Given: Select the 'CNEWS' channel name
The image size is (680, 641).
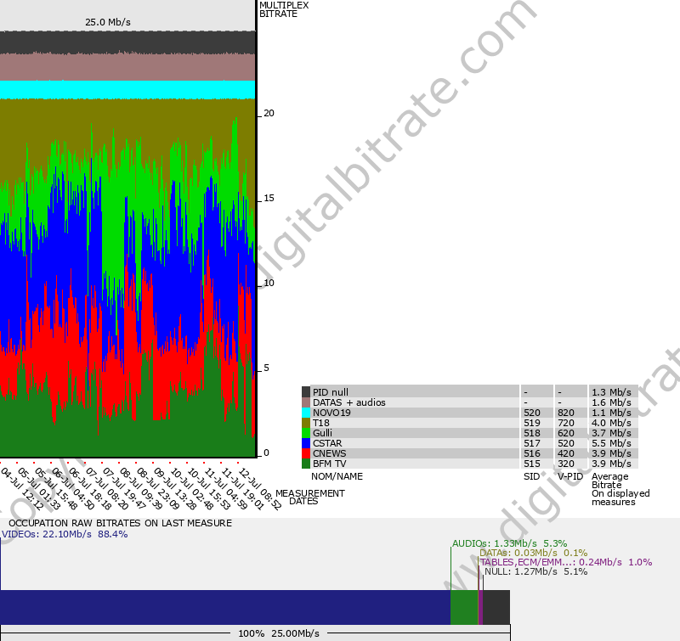Looking at the screenshot, I should [x=330, y=453].
